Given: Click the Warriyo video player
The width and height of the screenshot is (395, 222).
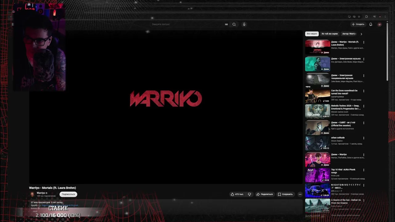Looking at the screenshot, I should pyautogui.click(x=166, y=107).
